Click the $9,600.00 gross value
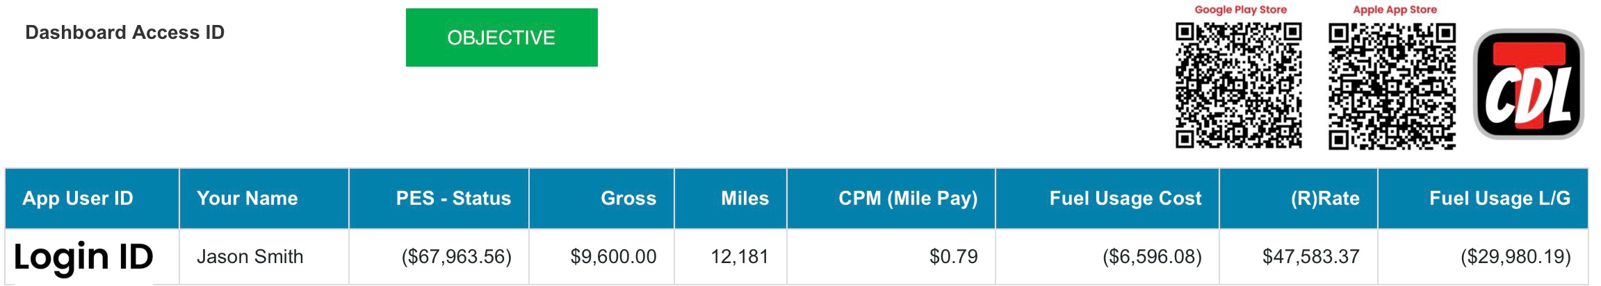The height and width of the screenshot is (286, 1601). pos(613,257)
